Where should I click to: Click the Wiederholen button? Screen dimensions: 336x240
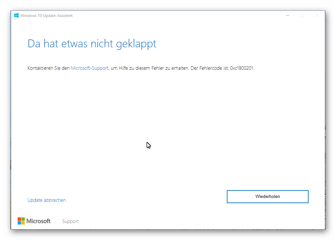[267, 196]
